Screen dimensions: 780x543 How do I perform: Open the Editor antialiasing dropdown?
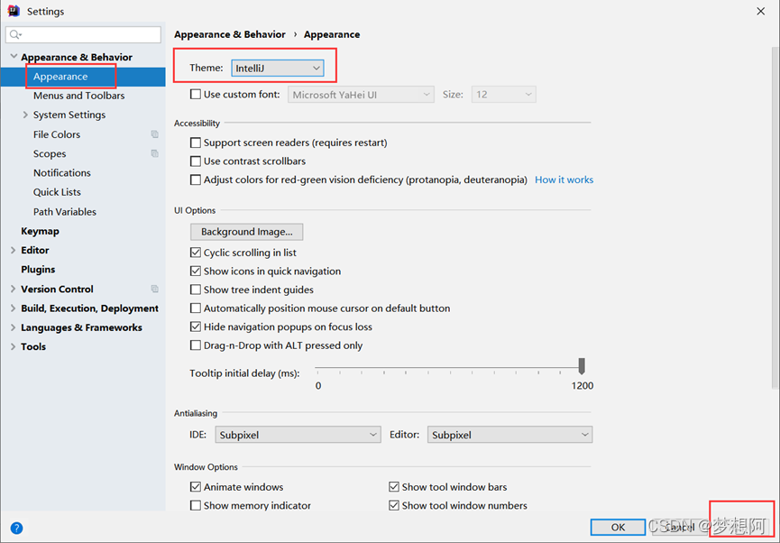(509, 435)
